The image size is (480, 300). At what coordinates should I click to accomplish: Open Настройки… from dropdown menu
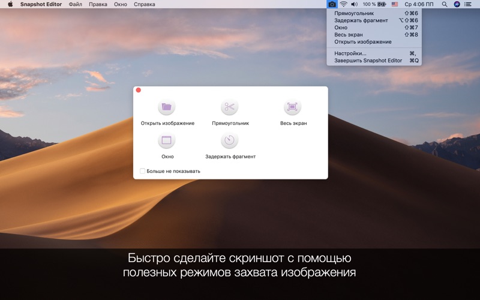374,53
